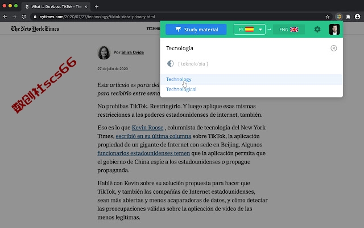Close the What to Do About TikTok tab
Screen dimensions: 364x228
click(x=86, y=7)
